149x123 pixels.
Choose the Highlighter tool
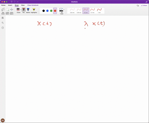tap(34, 11)
